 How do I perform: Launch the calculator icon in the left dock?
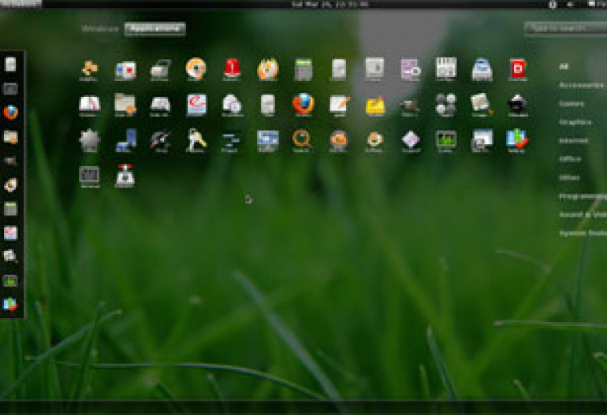(x=10, y=209)
